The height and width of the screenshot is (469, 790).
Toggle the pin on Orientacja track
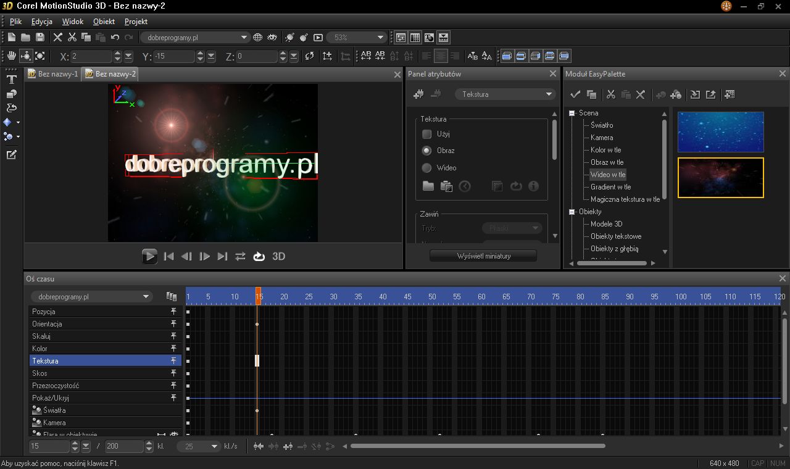coord(174,324)
